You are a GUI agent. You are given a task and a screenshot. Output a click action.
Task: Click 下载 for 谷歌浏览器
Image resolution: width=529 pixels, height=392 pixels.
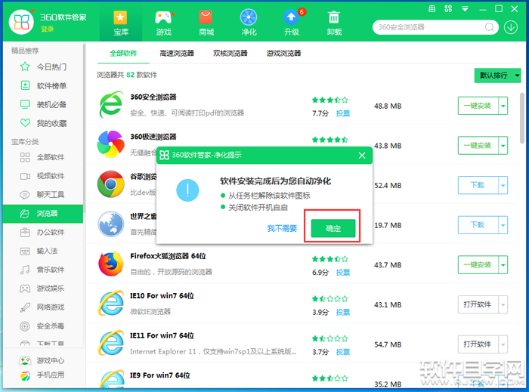point(478,185)
